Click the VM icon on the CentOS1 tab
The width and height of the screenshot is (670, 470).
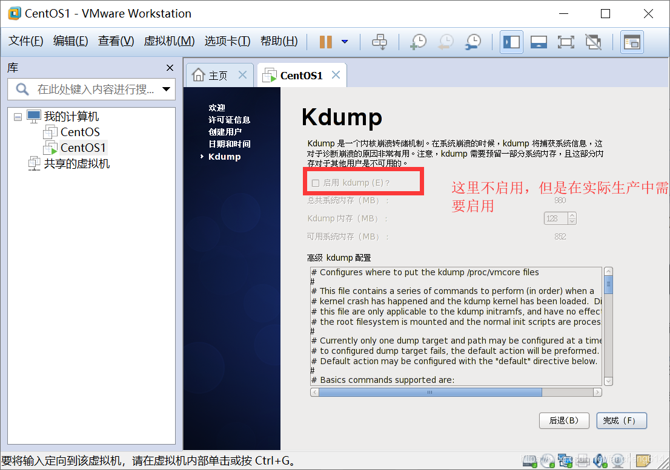[269, 76]
